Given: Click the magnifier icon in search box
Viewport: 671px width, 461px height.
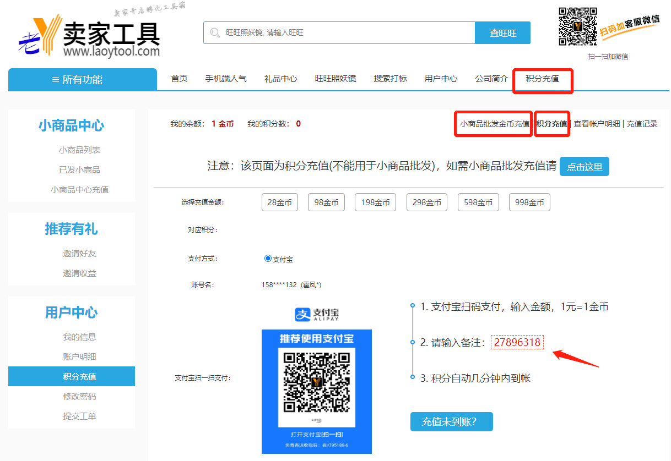Looking at the screenshot, I should 214,33.
